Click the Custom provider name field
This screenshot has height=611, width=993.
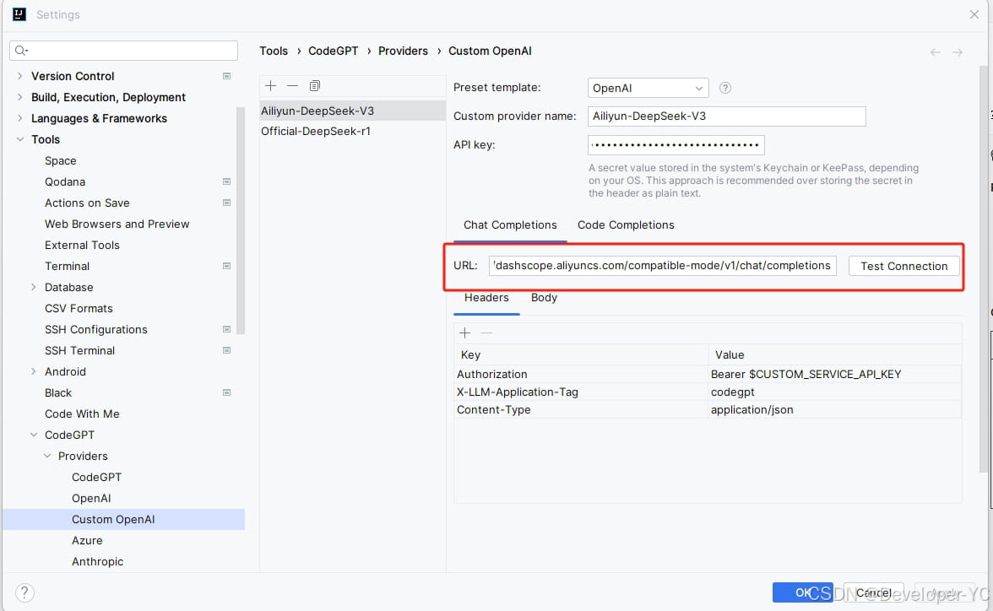[x=726, y=116]
